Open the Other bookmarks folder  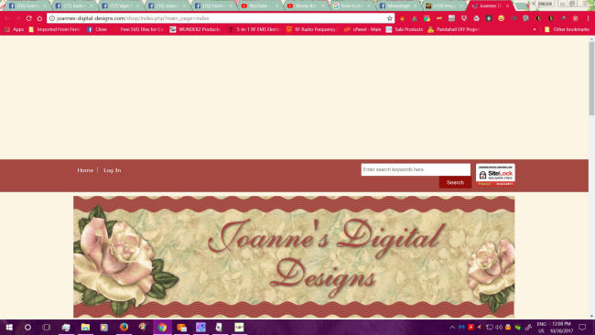[x=567, y=29]
